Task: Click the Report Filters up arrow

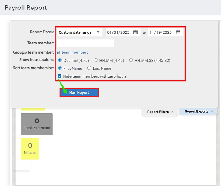Action: [x=172, y=112]
